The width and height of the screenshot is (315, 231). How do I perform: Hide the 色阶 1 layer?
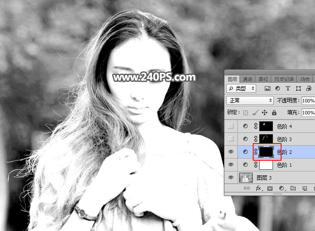tap(231, 165)
